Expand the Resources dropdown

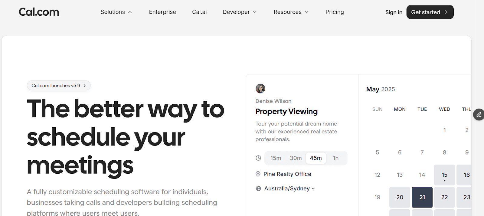pyautogui.click(x=291, y=12)
